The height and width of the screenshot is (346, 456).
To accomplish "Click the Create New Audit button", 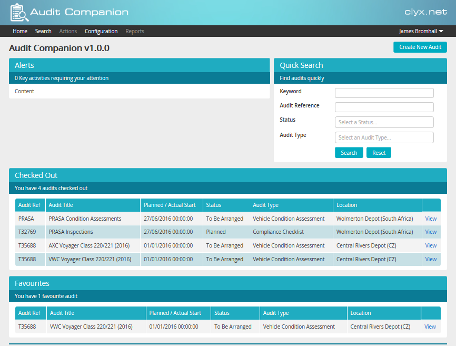I will click(x=420, y=47).
